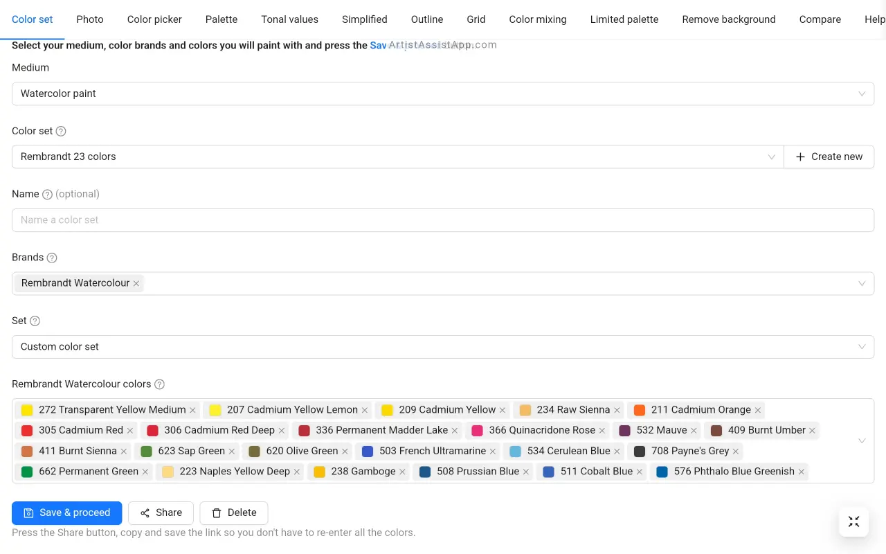Select the Simplified tab
Image resolution: width=886 pixels, height=554 pixels.
[365, 19]
